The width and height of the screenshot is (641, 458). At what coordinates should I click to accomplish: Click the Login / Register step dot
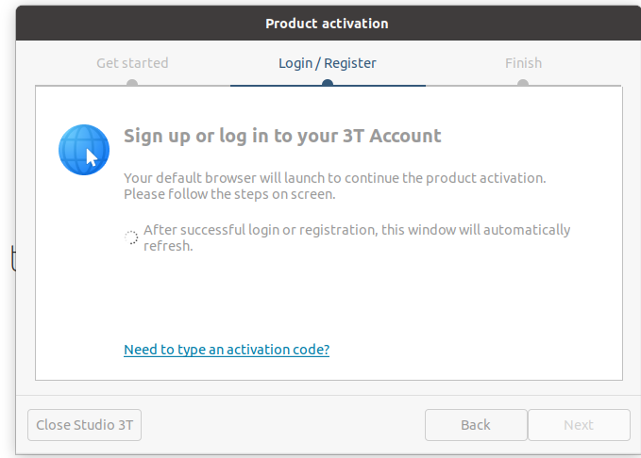tap(327, 83)
